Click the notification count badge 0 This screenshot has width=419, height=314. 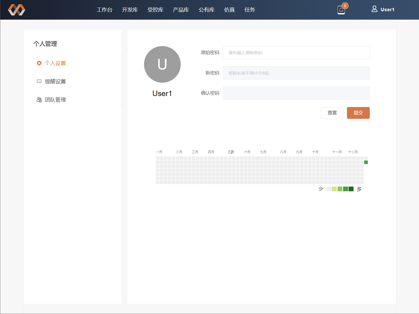[x=345, y=6]
